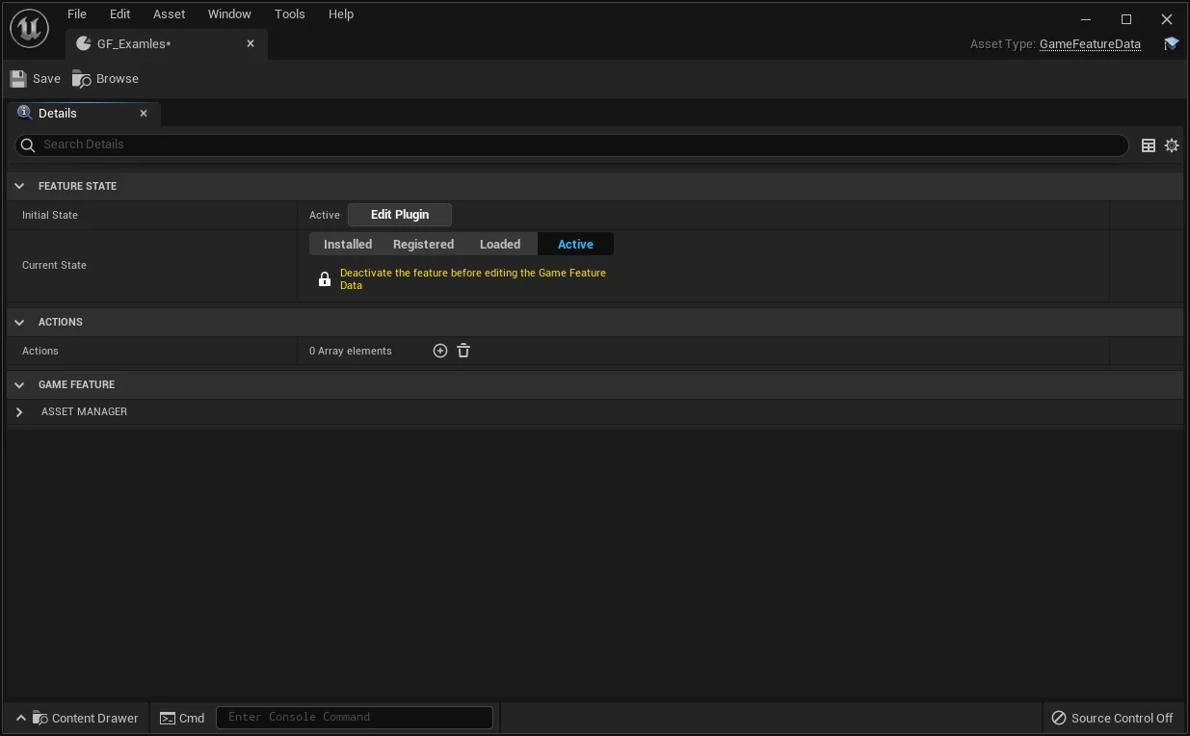Click the Unreal Engine logo icon
This screenshot has width=1190, height=736.
point(29,29)
